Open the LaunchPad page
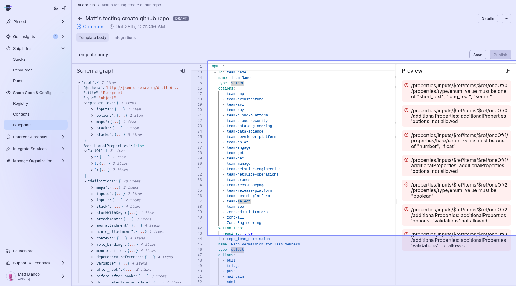The image size is (516, 286). (x=23, y=251)
